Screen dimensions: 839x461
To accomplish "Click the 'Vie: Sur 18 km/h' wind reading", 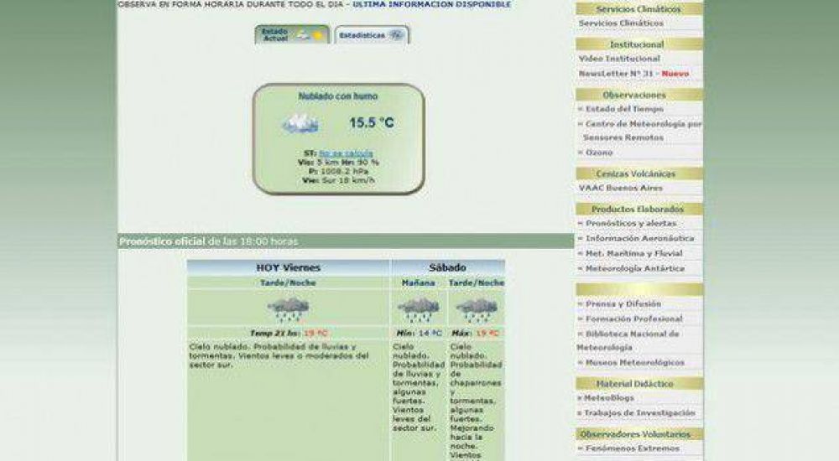I will 338,181.
